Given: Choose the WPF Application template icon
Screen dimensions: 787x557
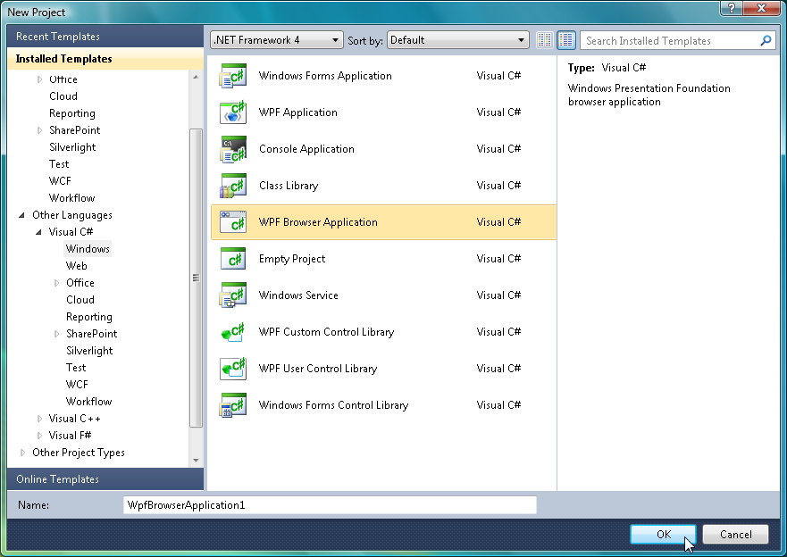Looking at the screenshot, I should [233, 112].
